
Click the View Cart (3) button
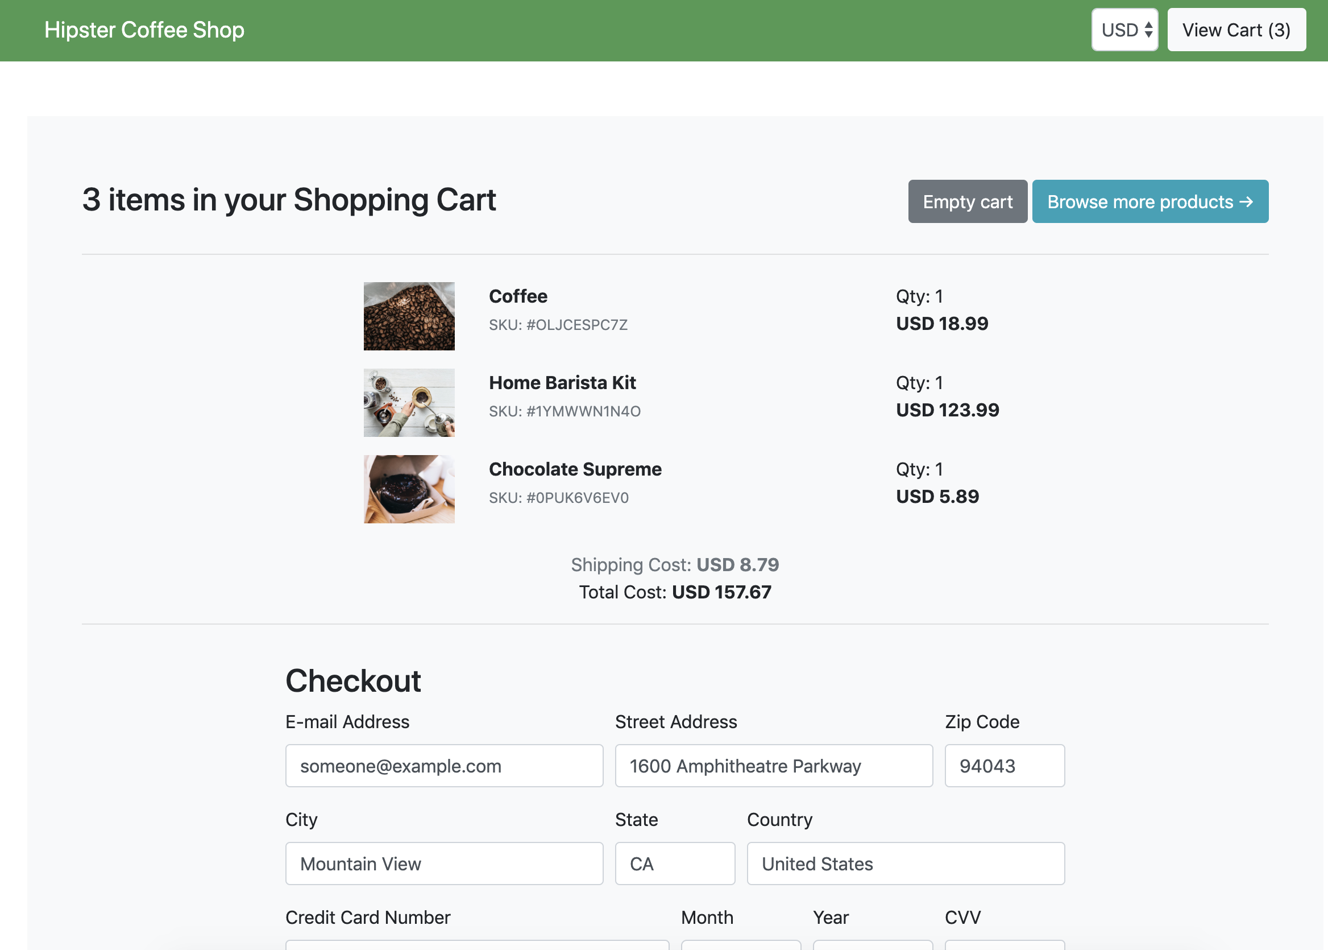tap(1236, 30)
